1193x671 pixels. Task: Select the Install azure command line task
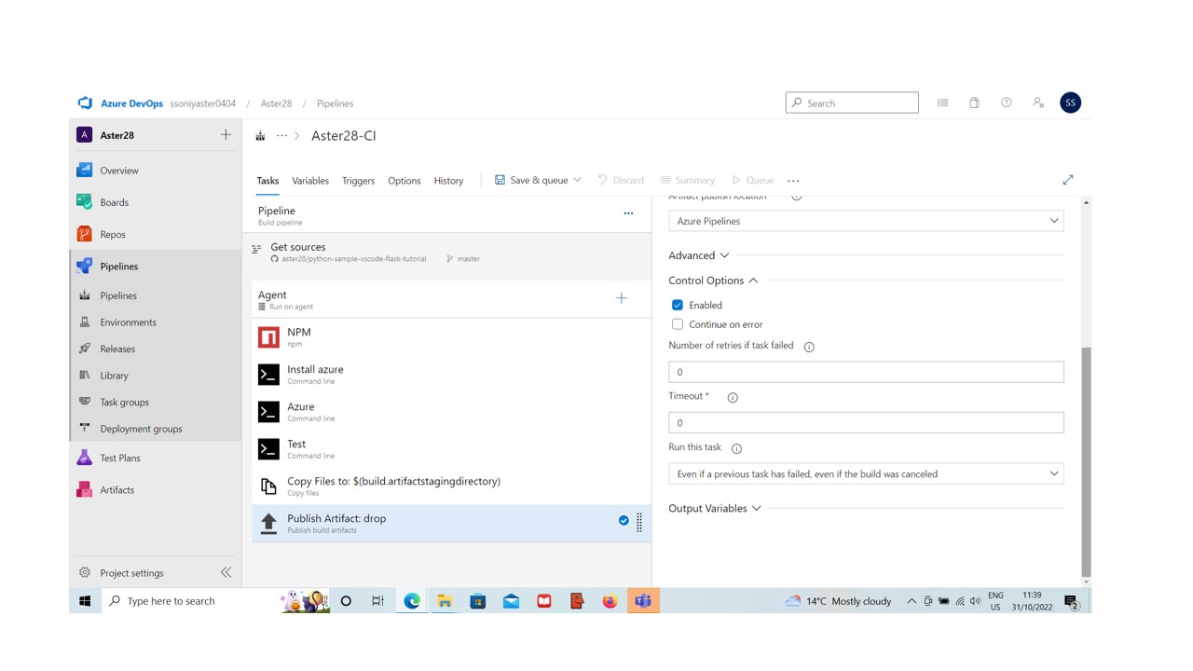[451, 374]
